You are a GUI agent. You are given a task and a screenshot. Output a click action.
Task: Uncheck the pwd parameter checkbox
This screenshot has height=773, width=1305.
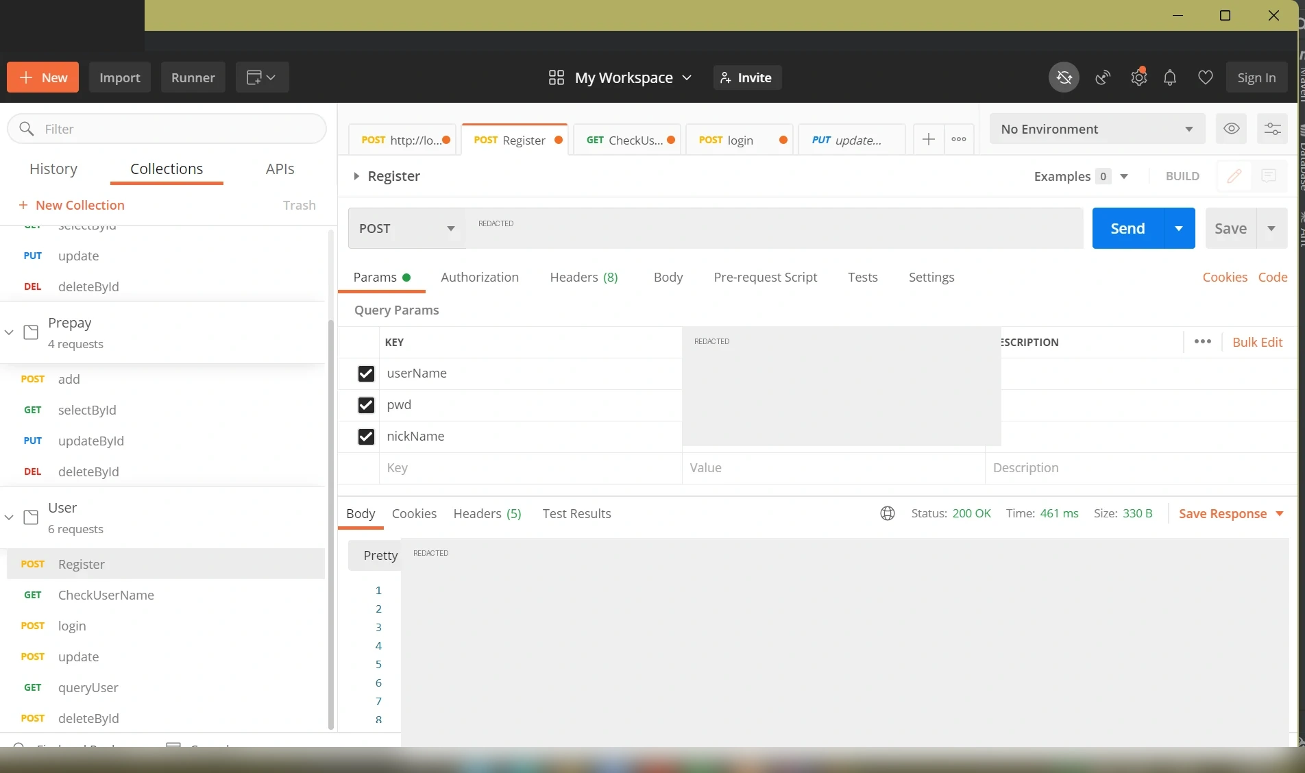pos(366,405)
